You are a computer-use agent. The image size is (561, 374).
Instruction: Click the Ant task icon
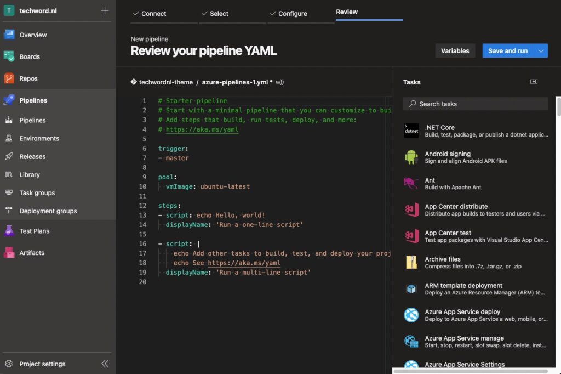click(411, 183)
